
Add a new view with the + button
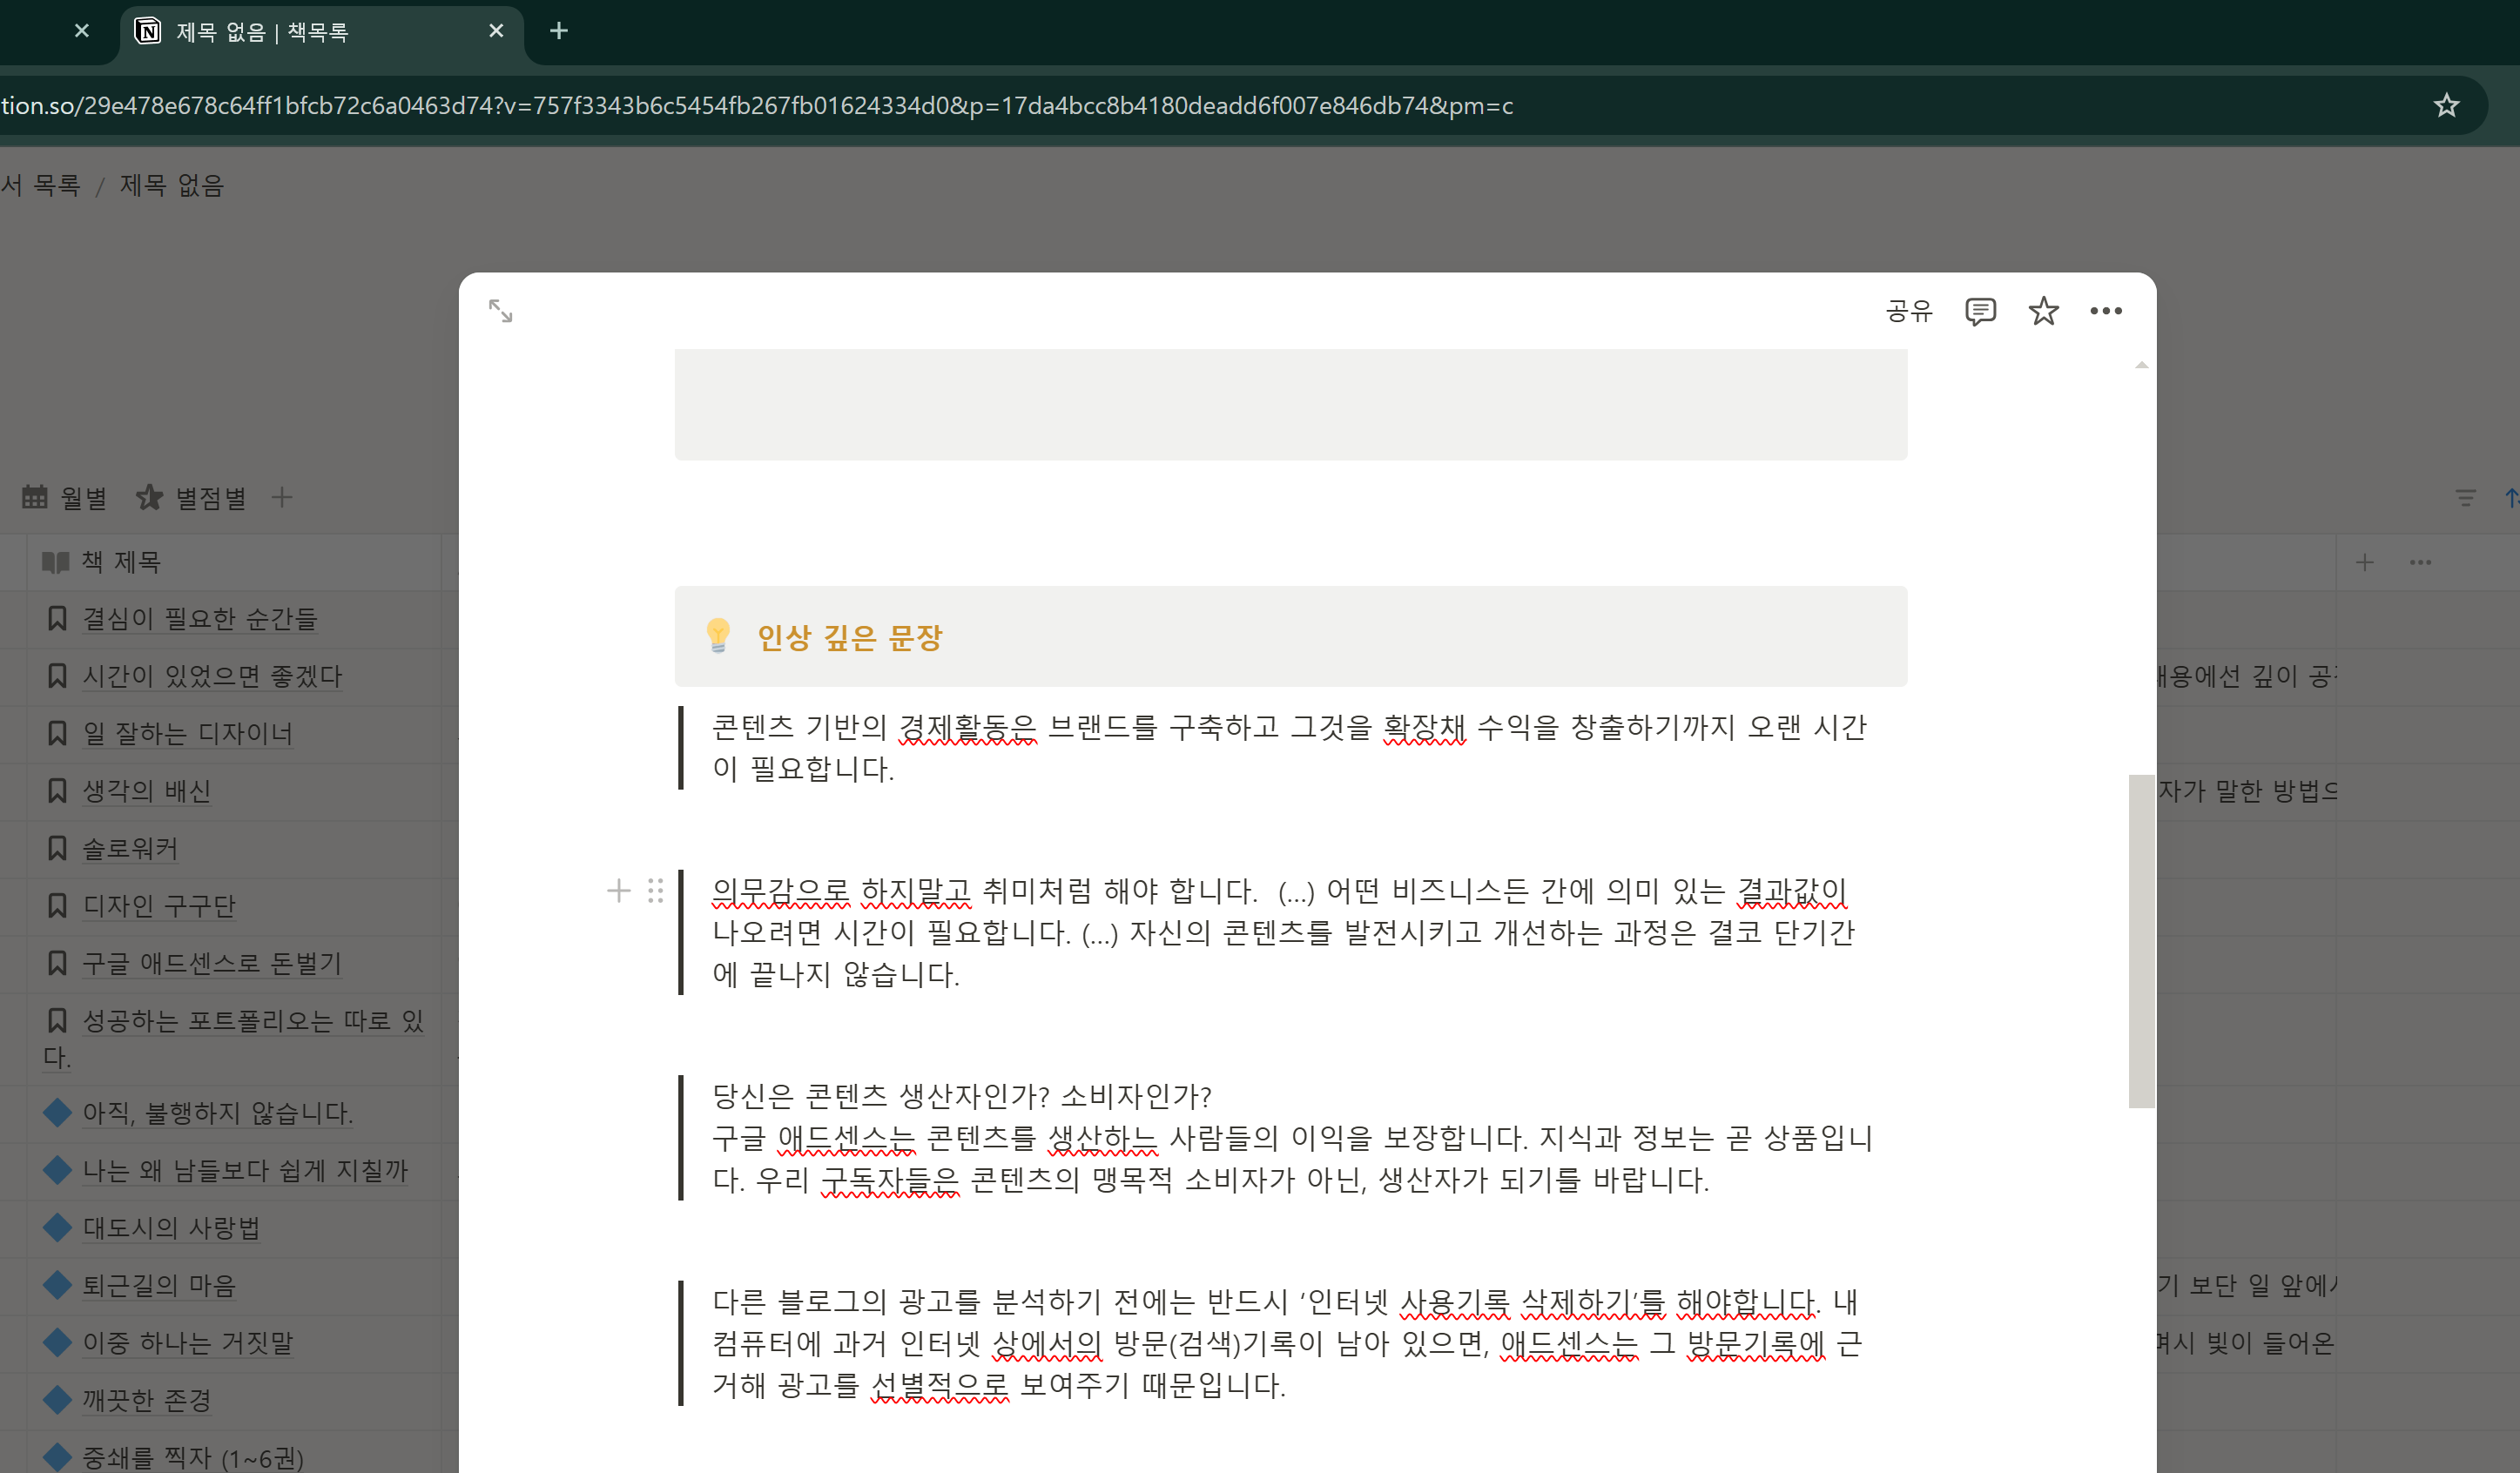pos(283,497)
